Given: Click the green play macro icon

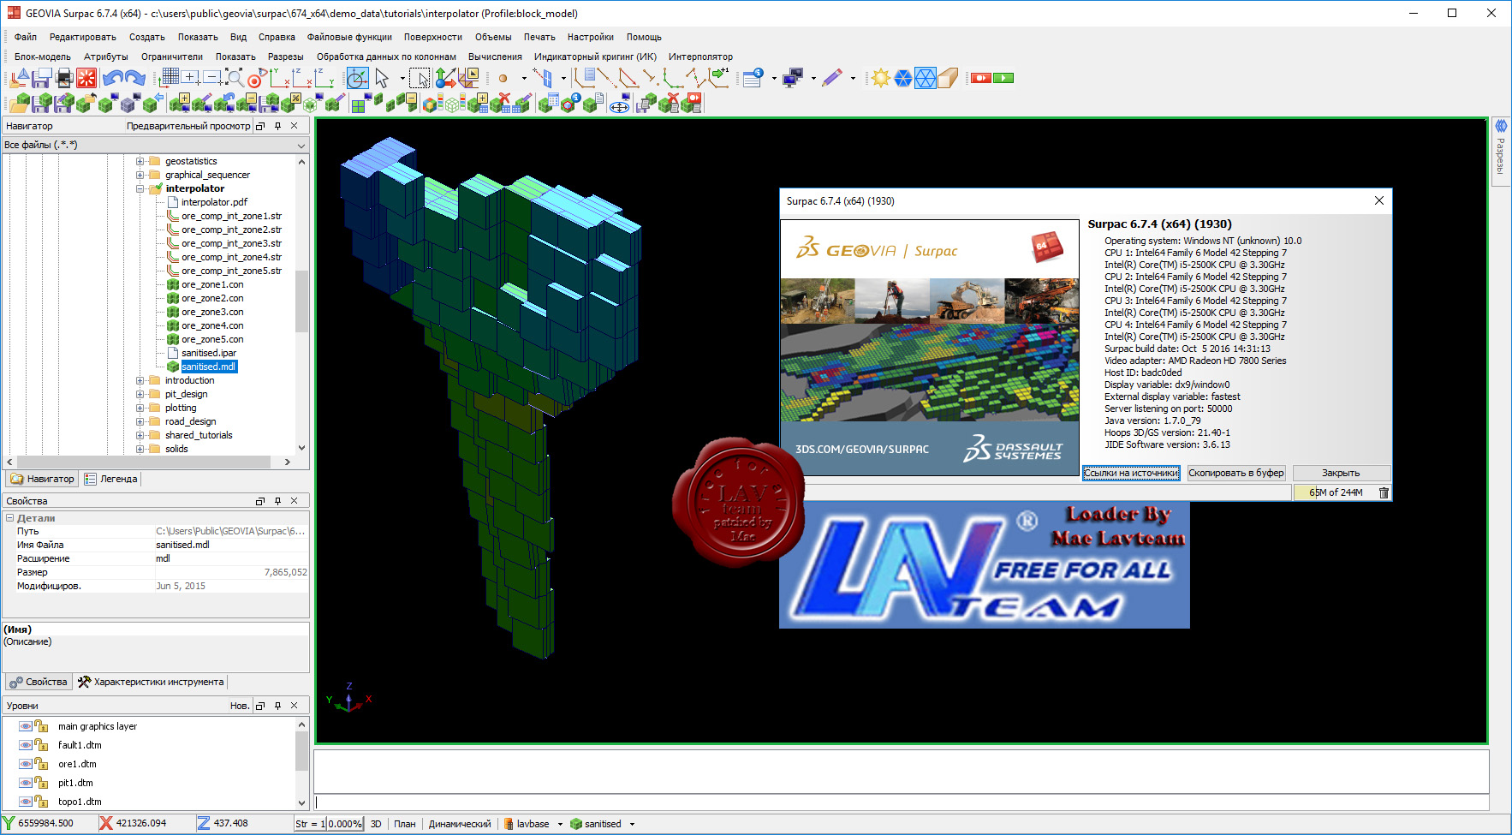Looking at the screenshot, I should 1003,78.
